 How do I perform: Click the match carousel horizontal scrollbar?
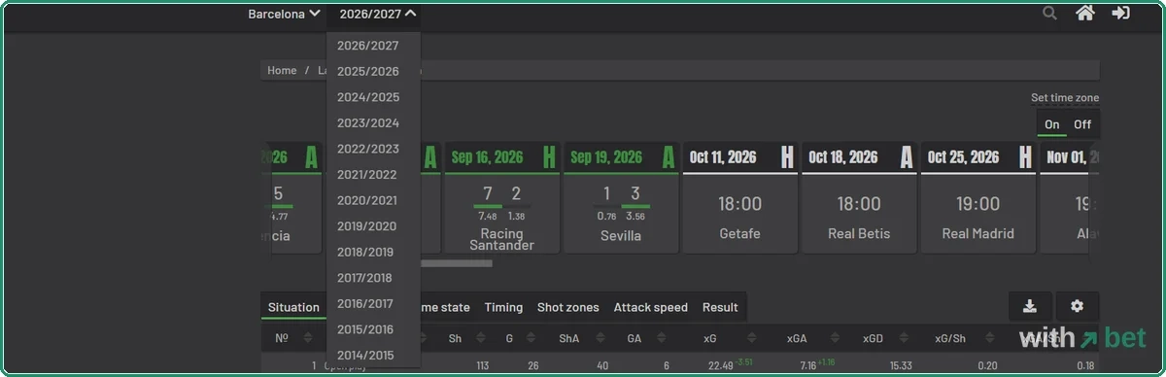(x=457, y=263)
